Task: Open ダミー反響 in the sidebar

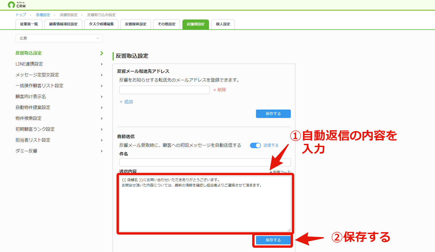Action: [x=26, y=151]
